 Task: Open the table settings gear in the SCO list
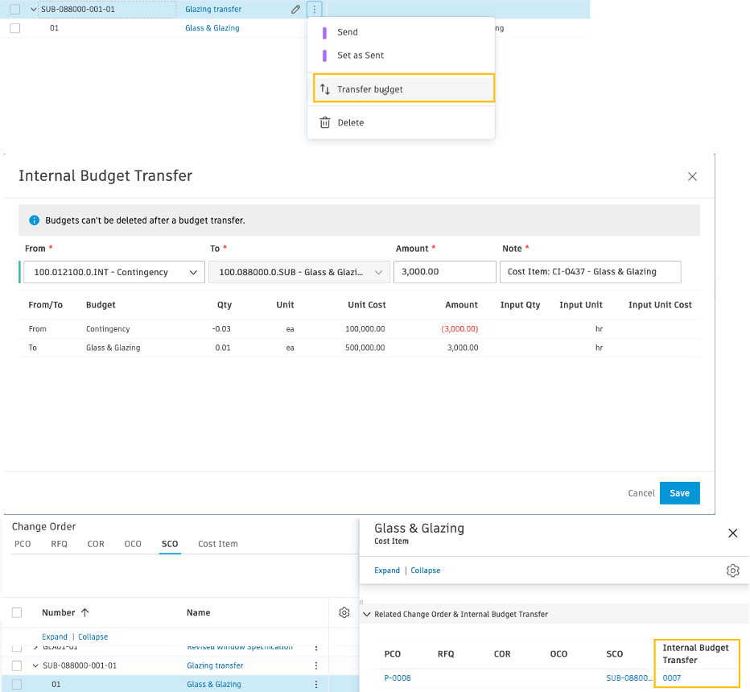[344, 612]
